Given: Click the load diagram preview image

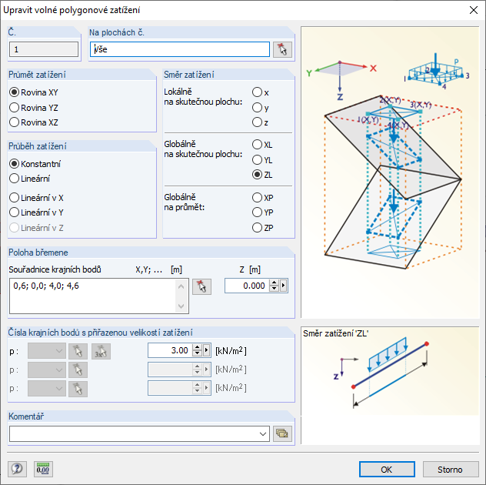Looking at the screenshot, I should pyautogui.click(x=390, y=172).
